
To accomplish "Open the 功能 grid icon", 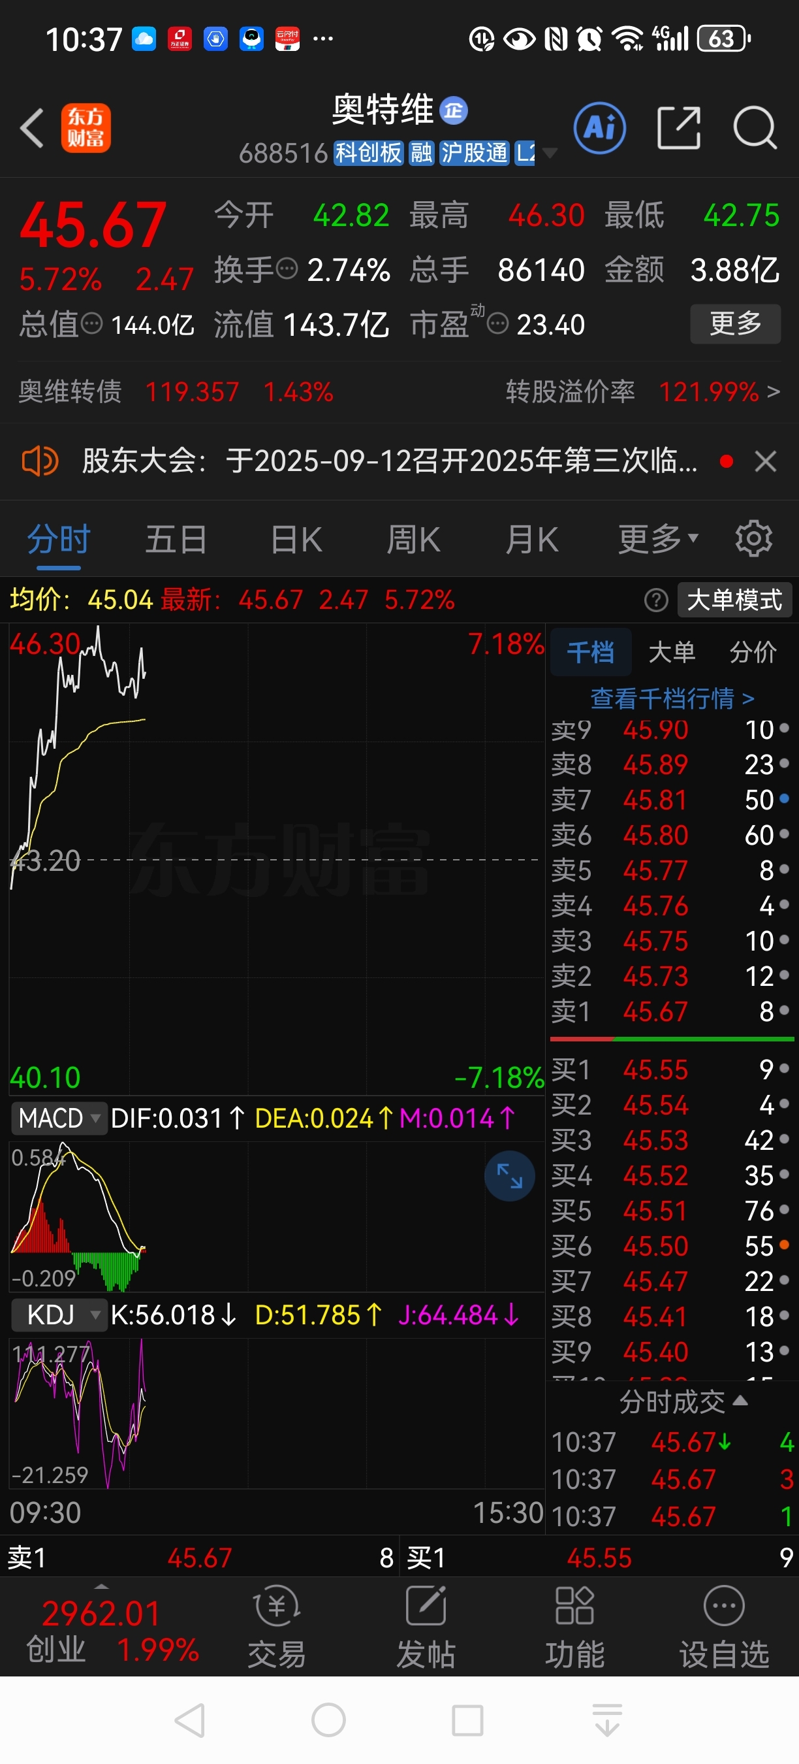I will pos(574,1606).
